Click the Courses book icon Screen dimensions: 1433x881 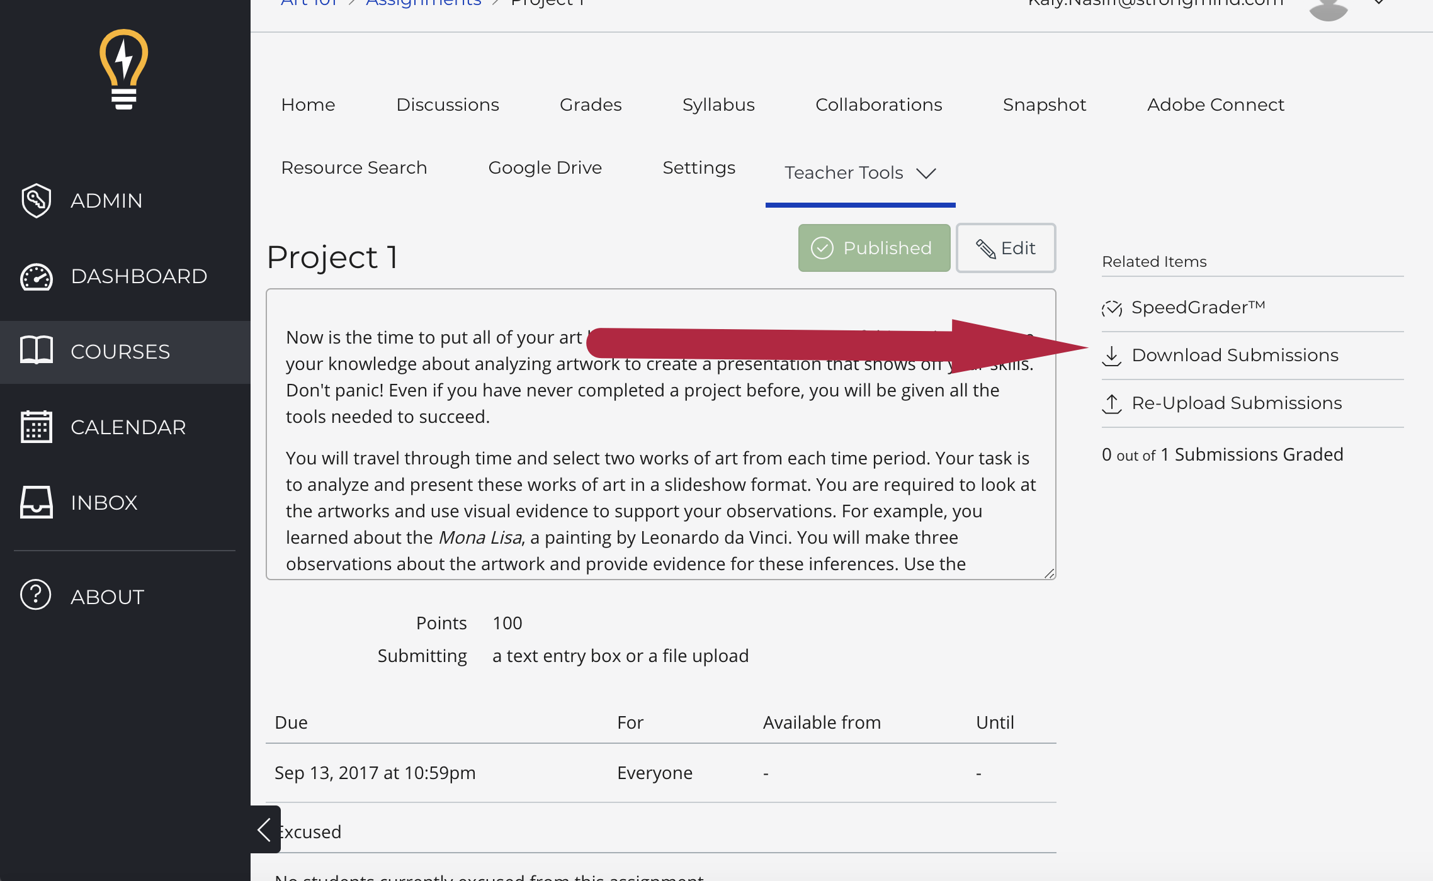(36, 350)
